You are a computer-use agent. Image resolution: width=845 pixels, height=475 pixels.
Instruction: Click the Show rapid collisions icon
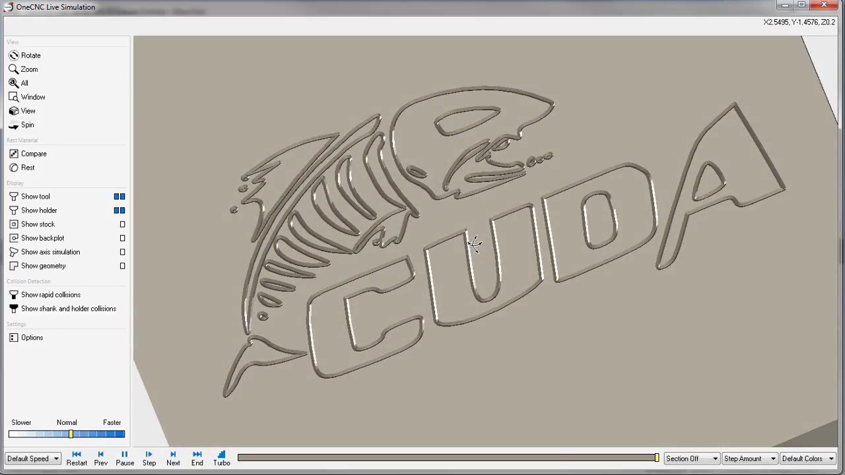pyautogui.click(x=13, y=295)
